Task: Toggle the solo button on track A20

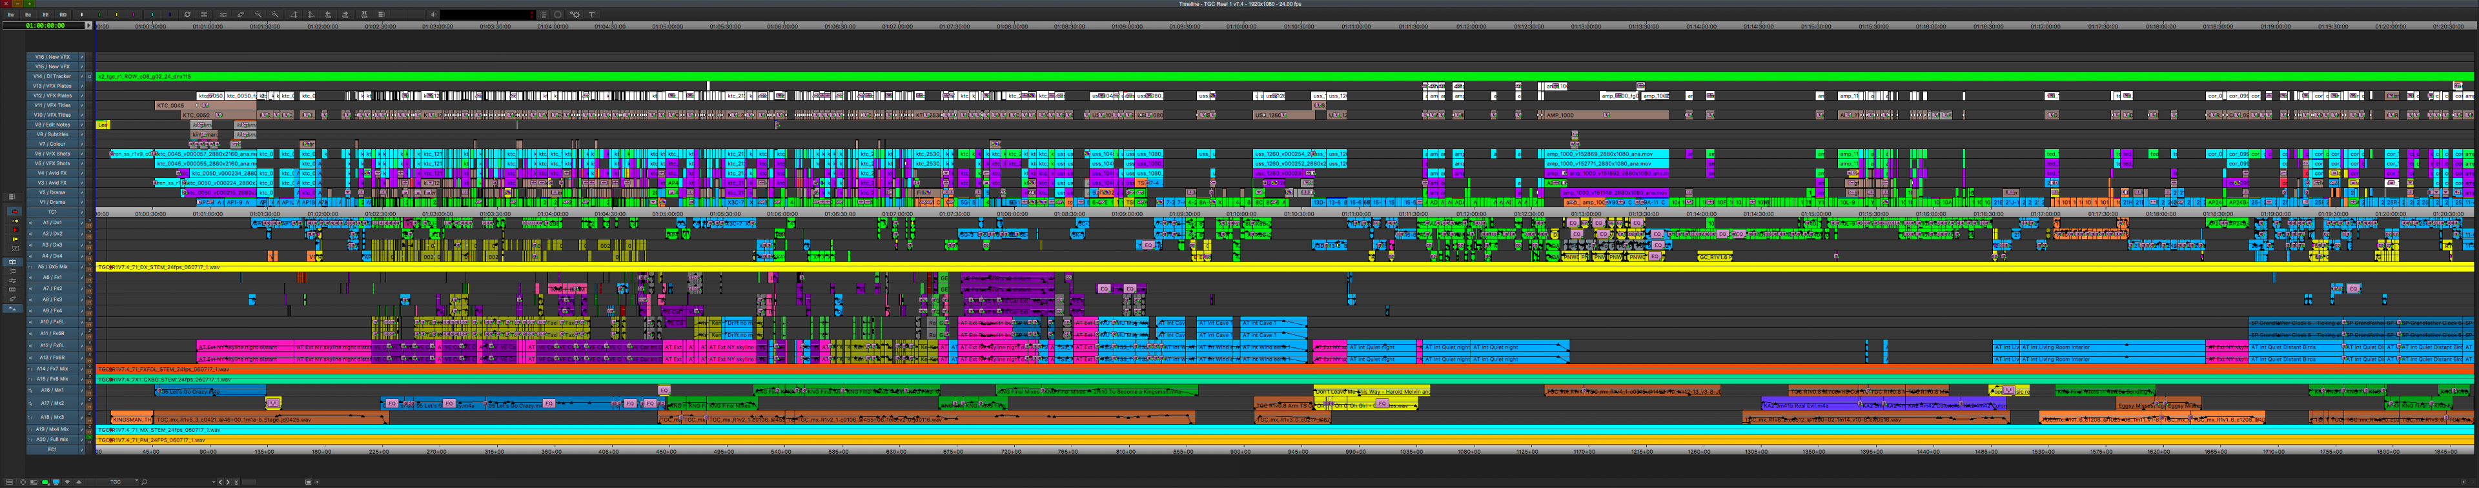Action: [x=90, y=437]
